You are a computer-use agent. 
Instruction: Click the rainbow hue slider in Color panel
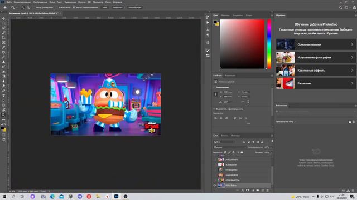click(x=269, y=44)
